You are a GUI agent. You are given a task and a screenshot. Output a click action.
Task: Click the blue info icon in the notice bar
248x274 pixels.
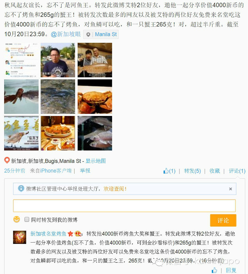21,189
